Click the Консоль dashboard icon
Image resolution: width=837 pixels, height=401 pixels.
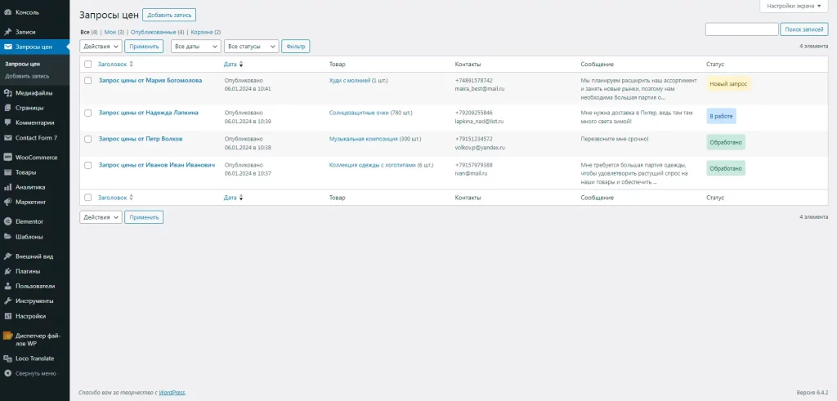pos(8,12)
